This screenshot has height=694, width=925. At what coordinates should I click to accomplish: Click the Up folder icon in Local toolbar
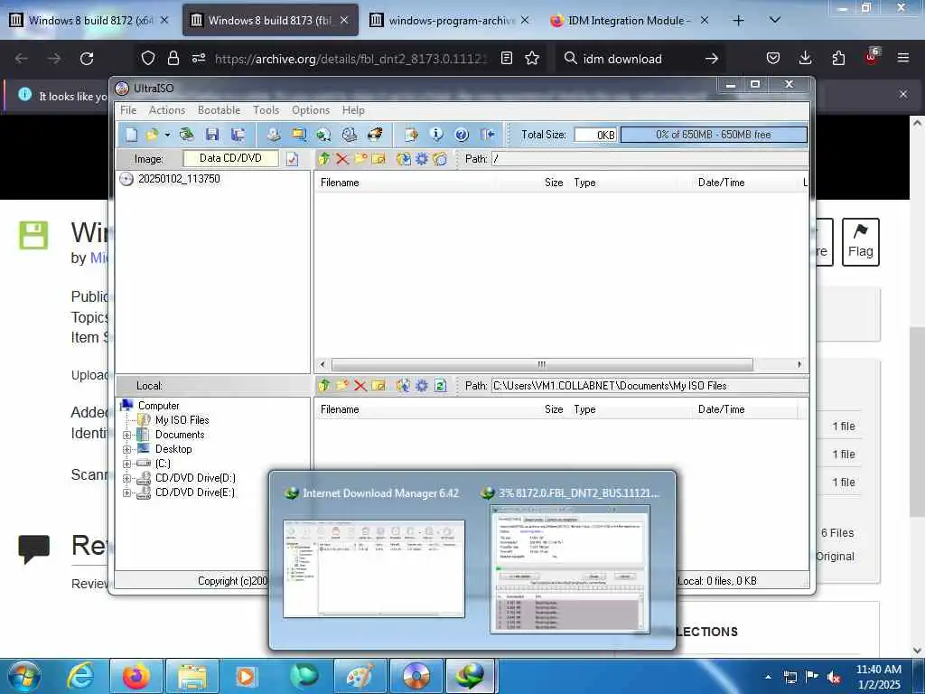[x=324, y=385]
